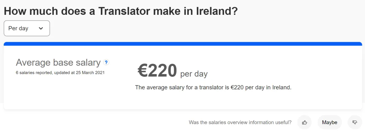Open the Per day pay period dropdown
Viewport: 365px width, 135px height.
[x=27, y=28]
